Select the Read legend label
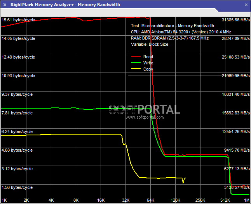 pyautogui.click(x=148, y=57)
